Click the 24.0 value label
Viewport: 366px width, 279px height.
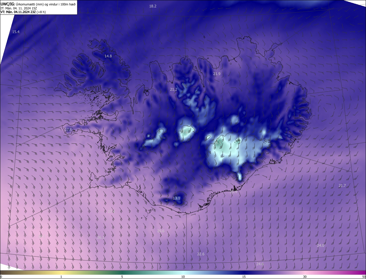(321, 246)
